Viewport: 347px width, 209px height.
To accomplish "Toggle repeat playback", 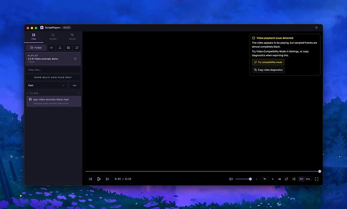I will click(287, 179).
